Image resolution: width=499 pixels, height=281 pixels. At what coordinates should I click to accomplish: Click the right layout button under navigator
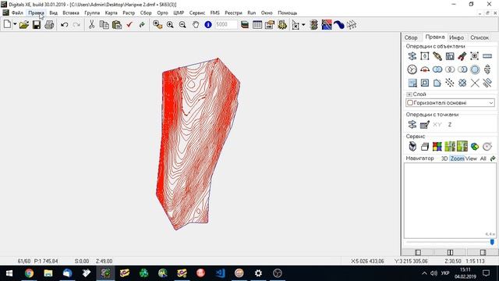click(x=483, y=252)
